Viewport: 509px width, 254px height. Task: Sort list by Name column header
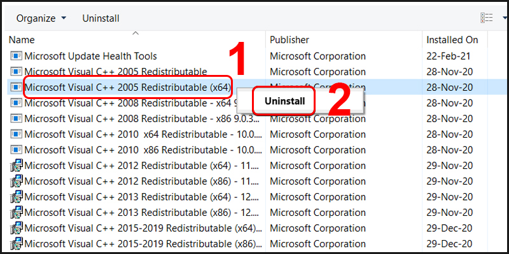(x=22, y=40)
